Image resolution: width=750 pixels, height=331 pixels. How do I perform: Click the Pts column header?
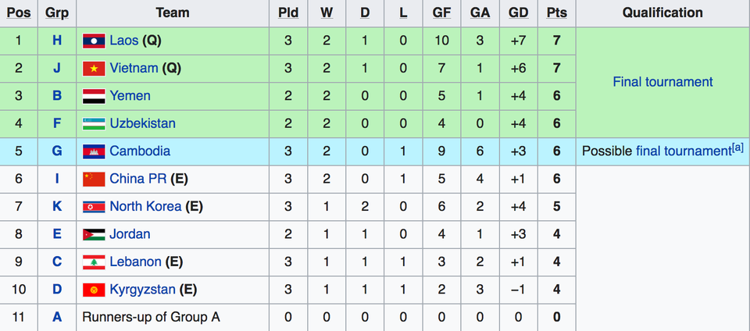coord(557,13)
